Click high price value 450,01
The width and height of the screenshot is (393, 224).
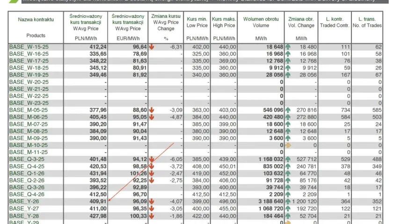227,166
